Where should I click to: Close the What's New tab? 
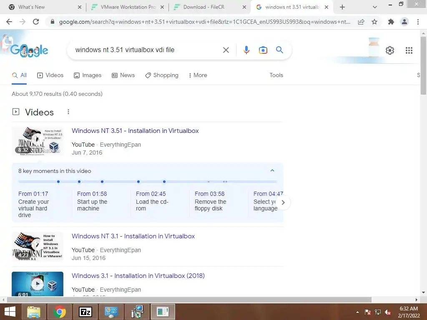tap(80, 7)
